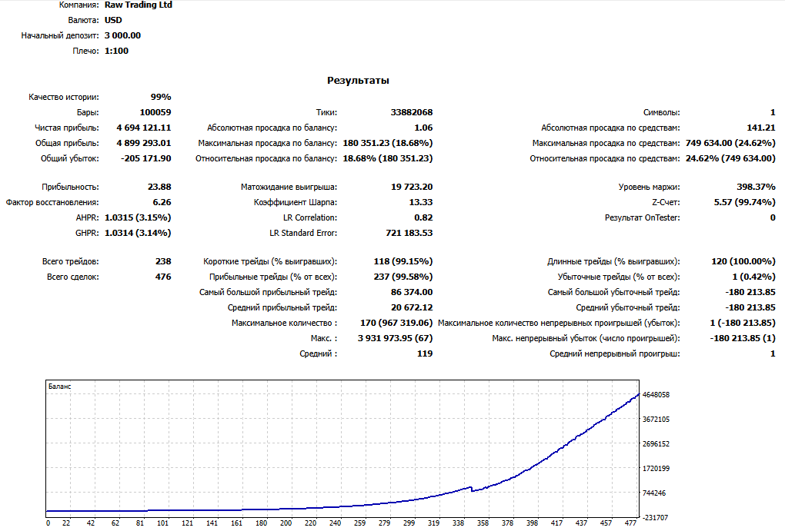Click short trades value 118 (99.15%)
The width and height of the screenshot is (785, 531).
[x=403, y=261]
